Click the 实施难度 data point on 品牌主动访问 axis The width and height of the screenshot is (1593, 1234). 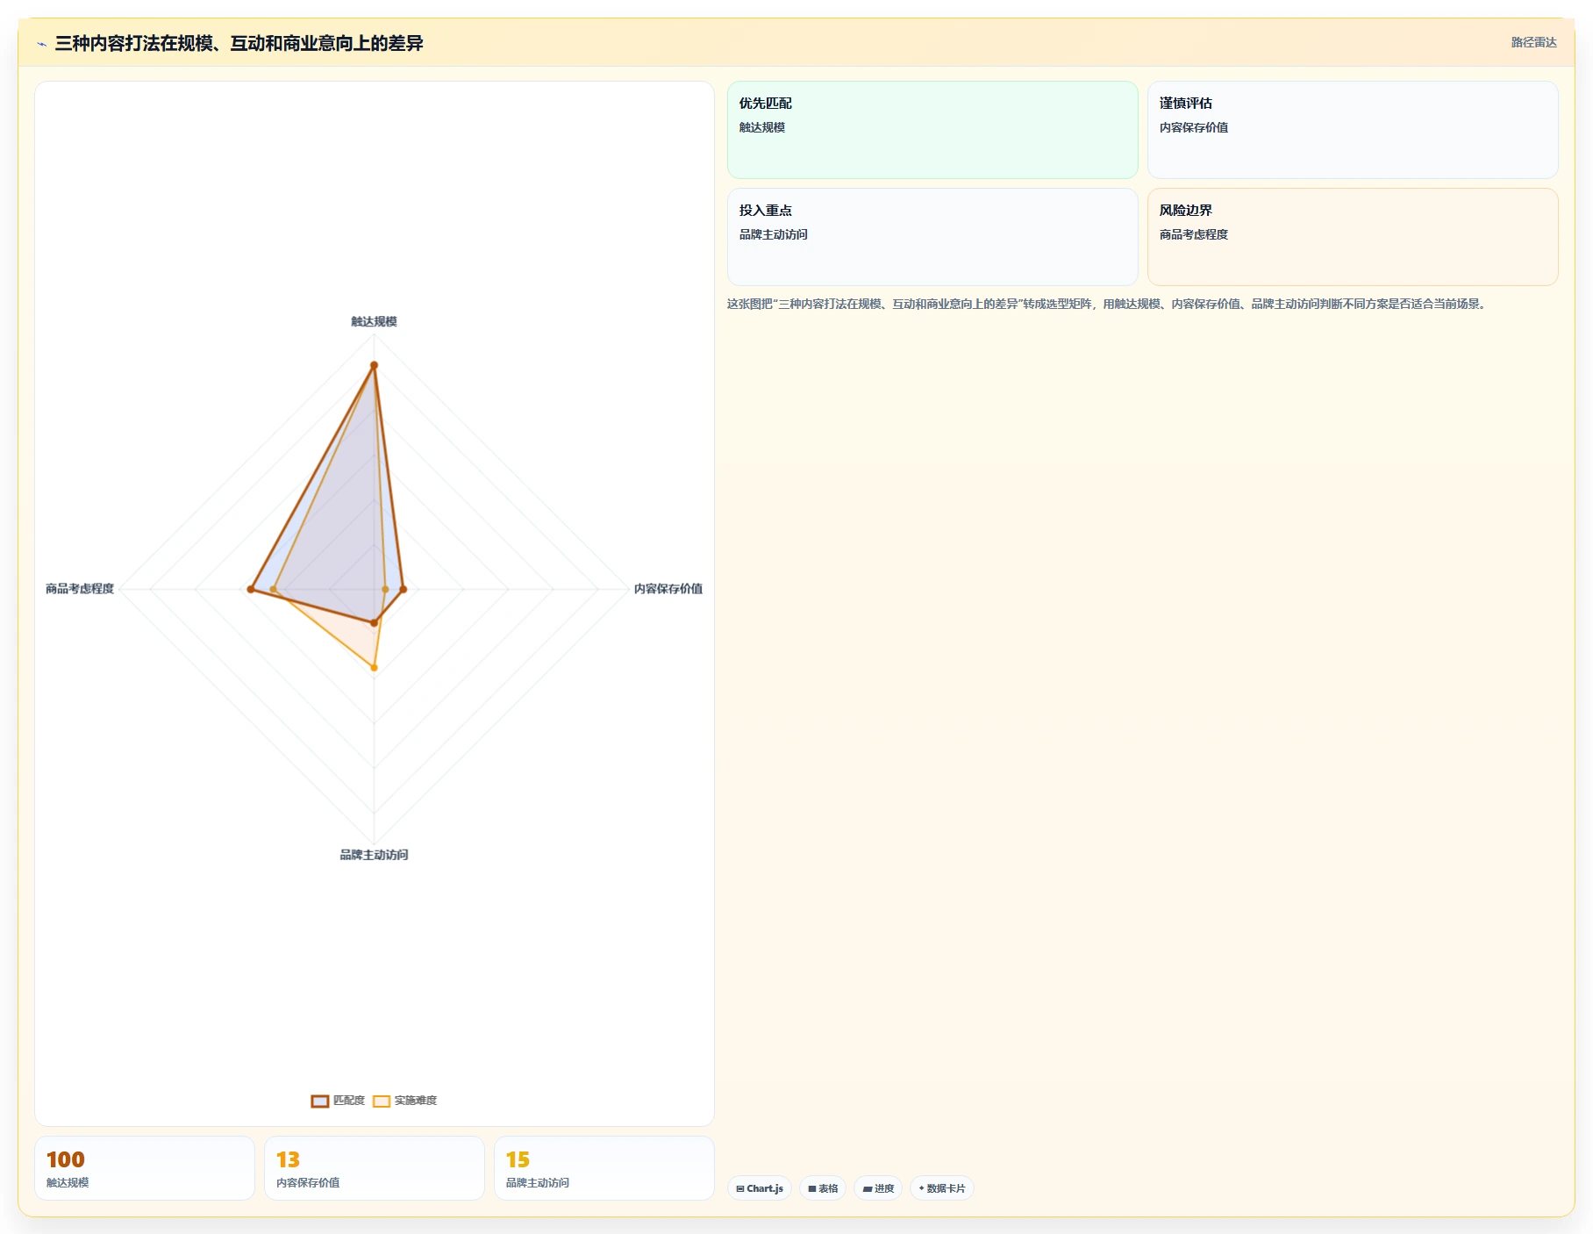374,668
